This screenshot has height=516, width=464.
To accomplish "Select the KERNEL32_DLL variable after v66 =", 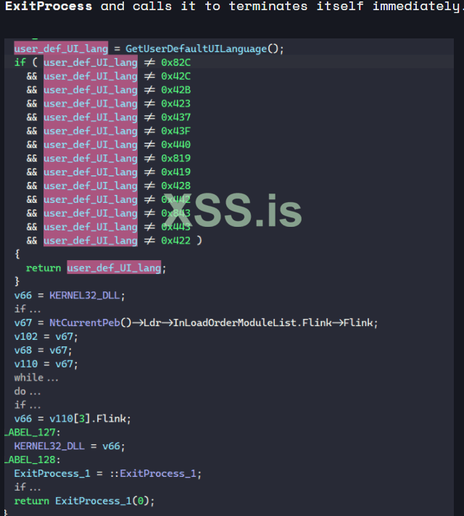I will (x=85, y=295).
